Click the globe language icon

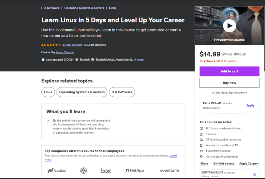pyautogui.click(x=77, y=60)
